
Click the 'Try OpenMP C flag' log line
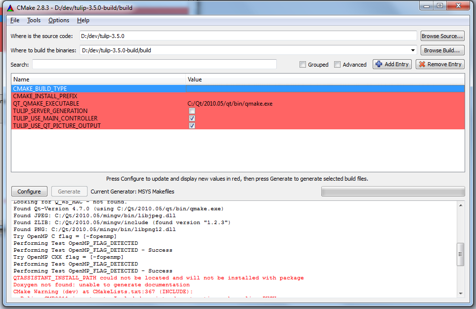(x=65, y=236)
